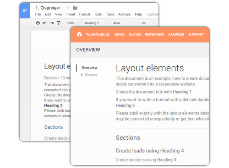The image size is (229, 168).
Task: Star the 1. Overview document
Action: [68, 8]
